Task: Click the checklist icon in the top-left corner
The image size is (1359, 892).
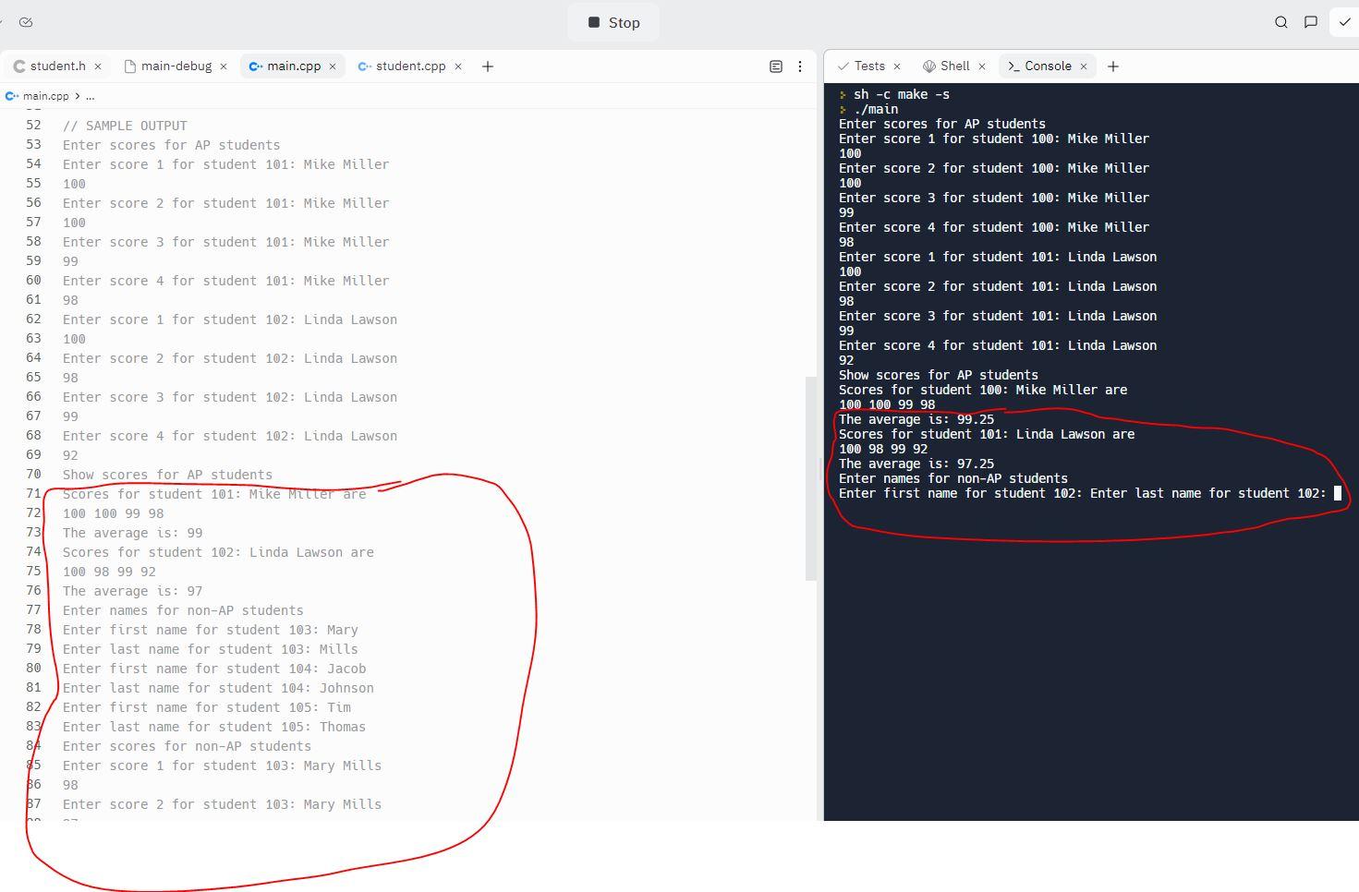Action: [x=26, y=21]
